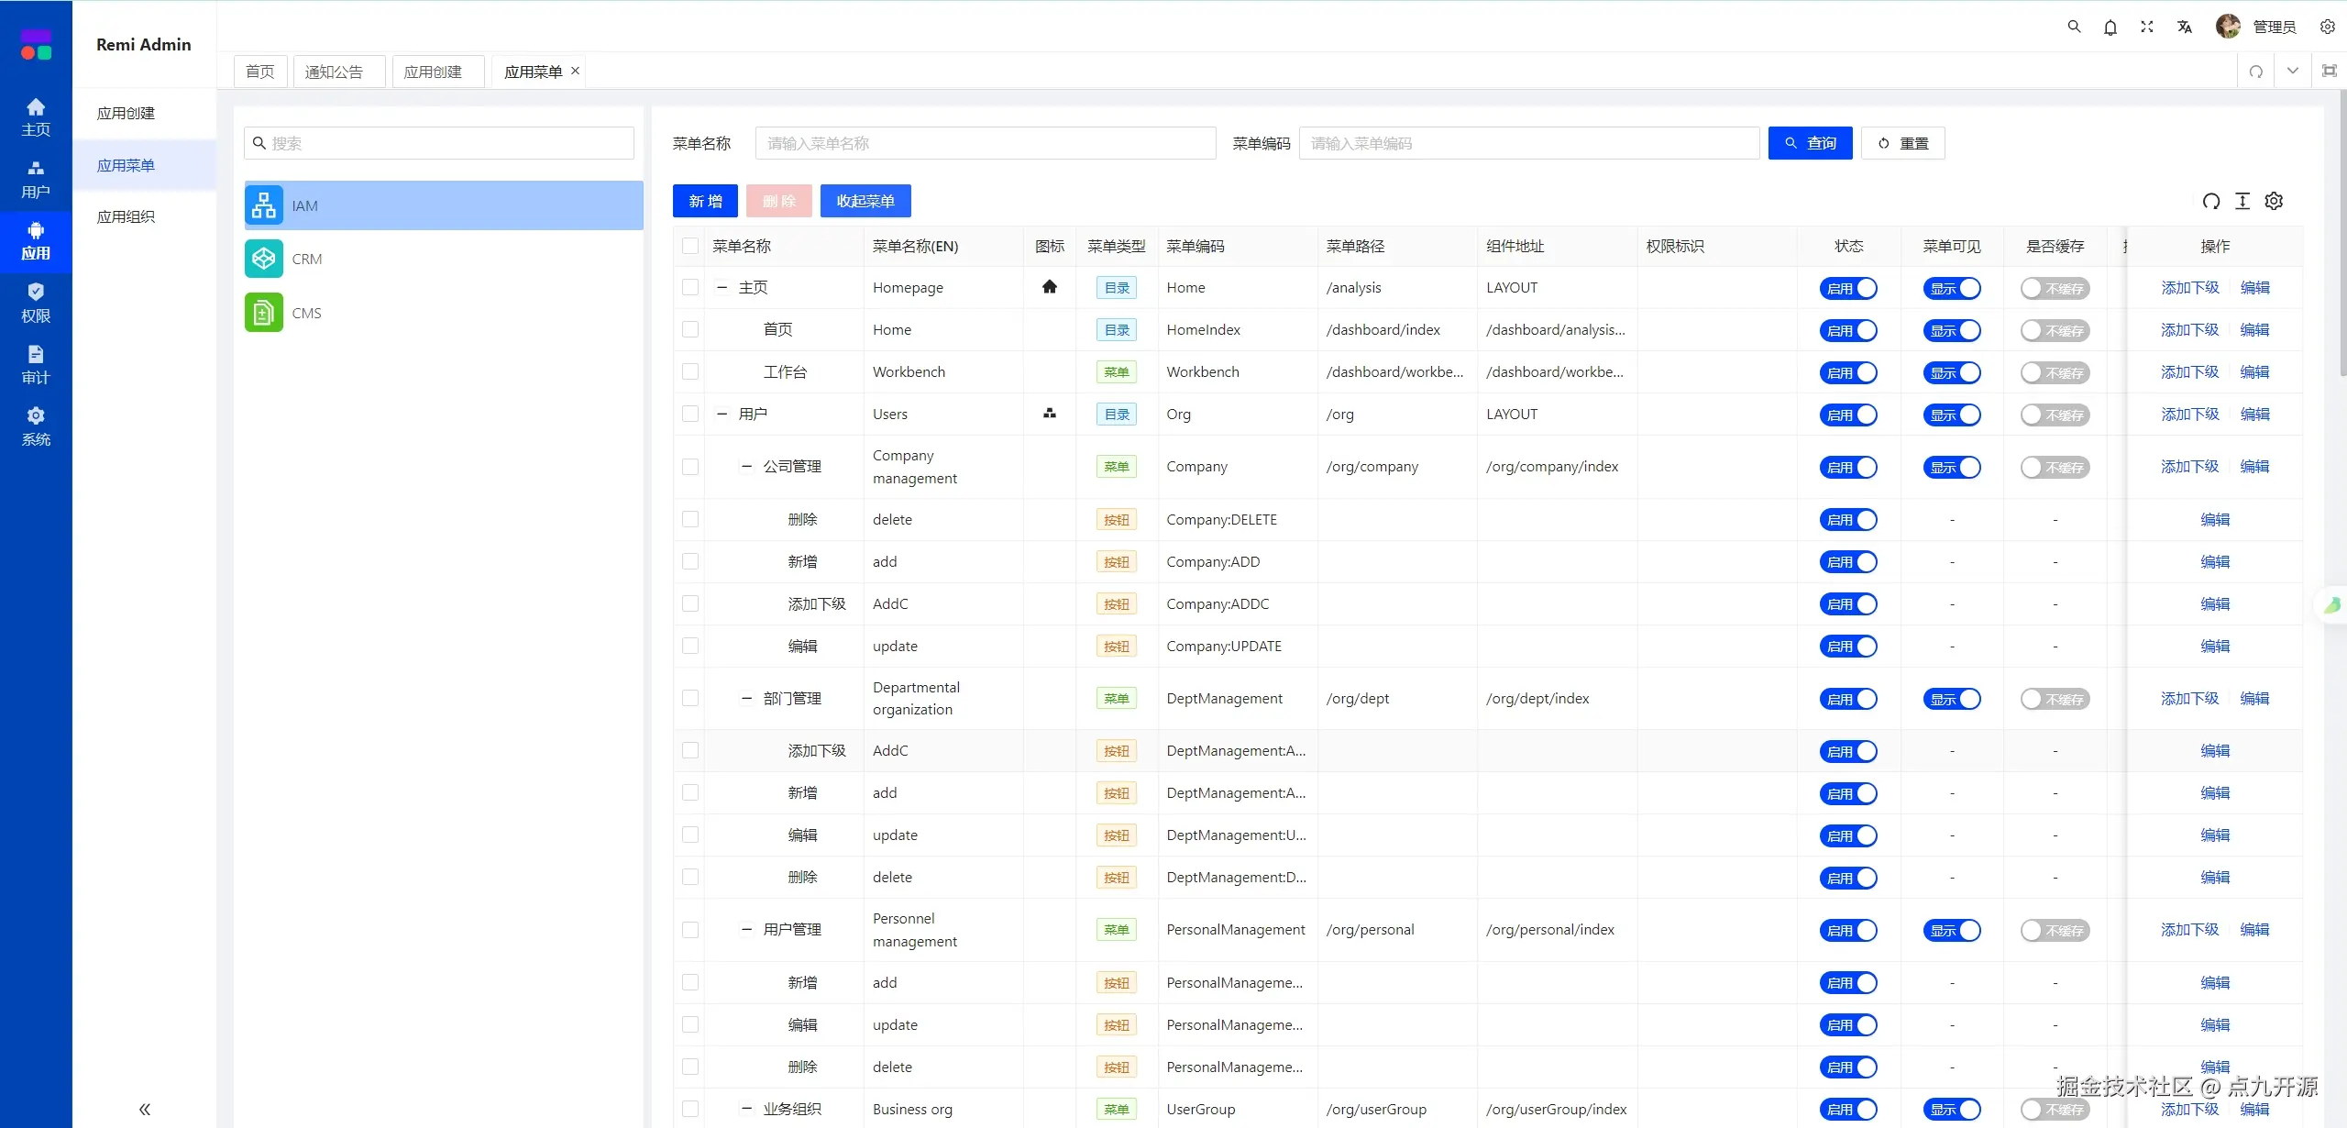The width and height of the screenshot is (2347, 1128).
Task: Refresh the table with the reload icon
Action: [x=2211, y=201]
